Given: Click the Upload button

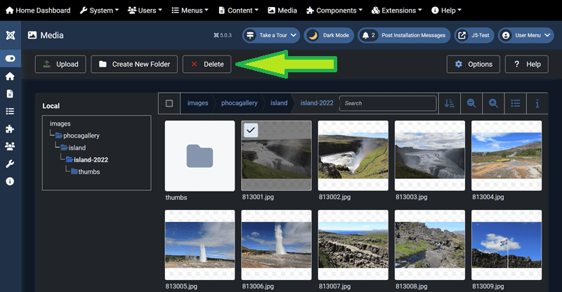Looking at the screenshot, I should (60, 64).
